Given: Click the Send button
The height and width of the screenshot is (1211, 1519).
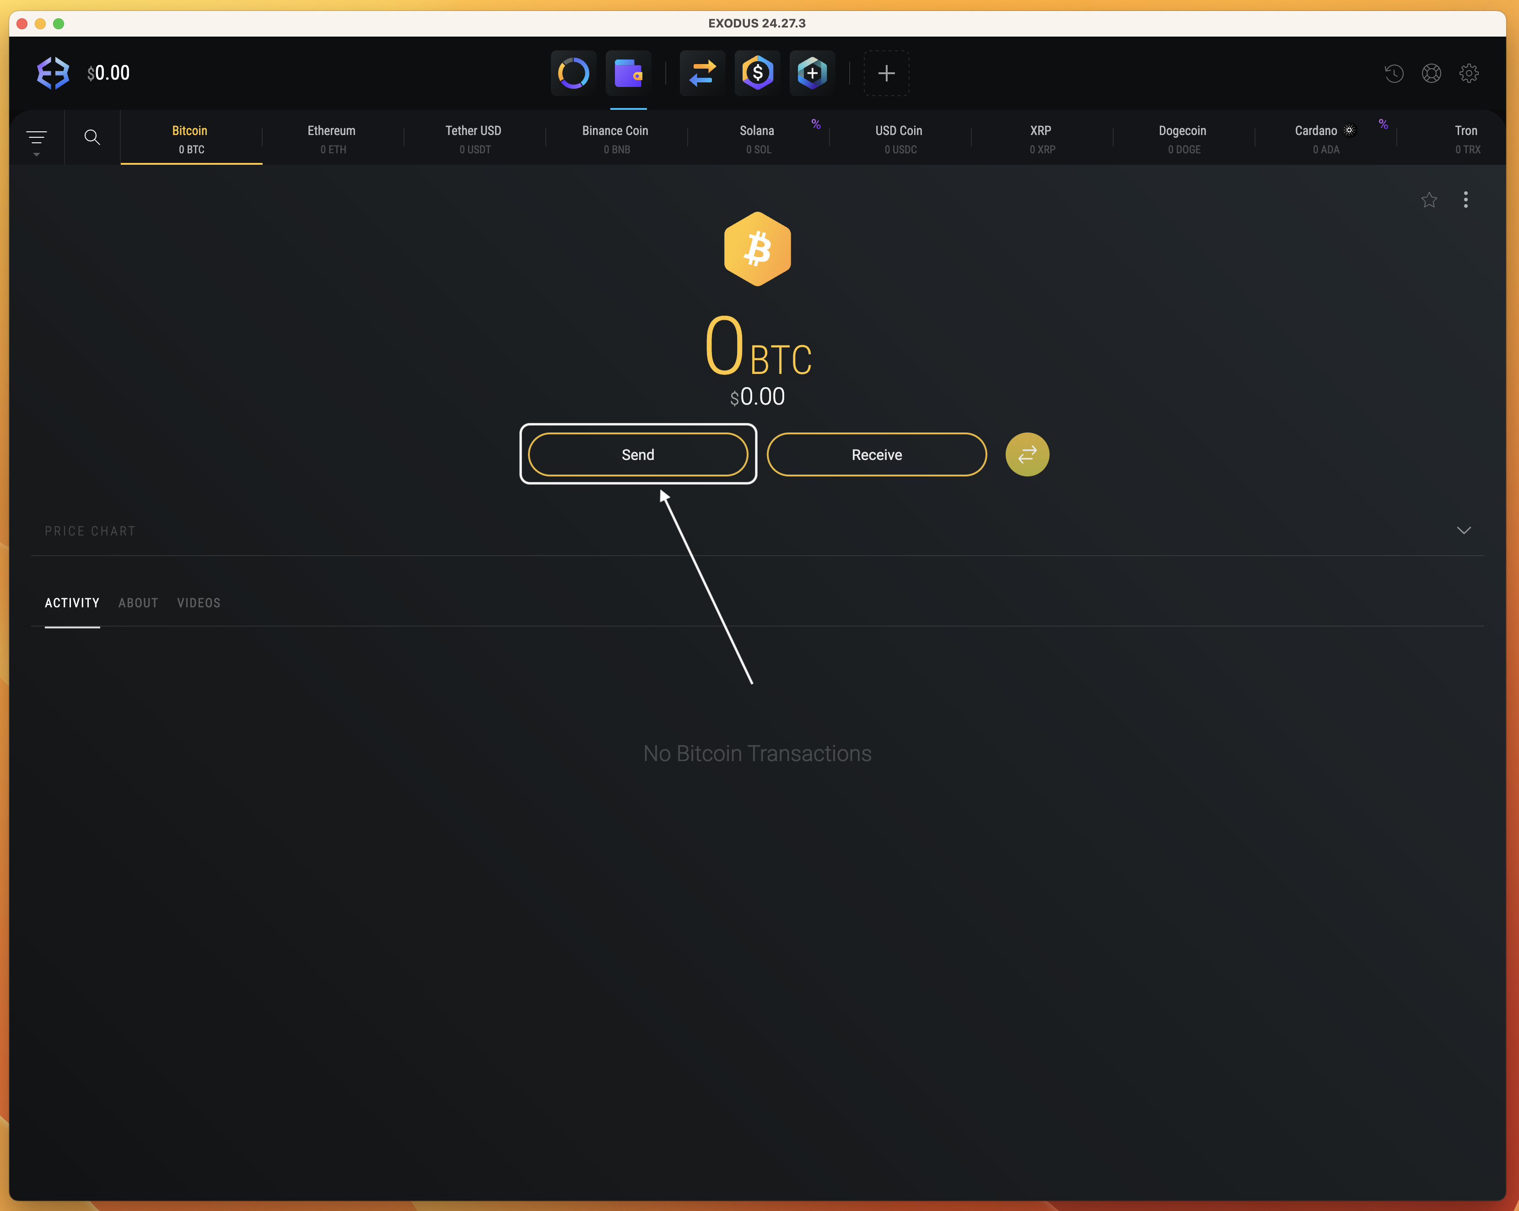Looking at the screenshot, I should pyautogui.click(x=638, y=454).
